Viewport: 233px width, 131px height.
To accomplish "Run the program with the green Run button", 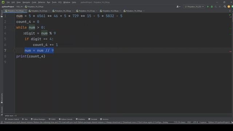I will tap(208, 7).
